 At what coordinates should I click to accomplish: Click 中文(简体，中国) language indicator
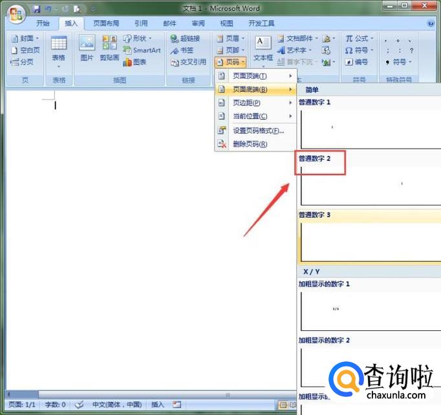pos(117,405)
